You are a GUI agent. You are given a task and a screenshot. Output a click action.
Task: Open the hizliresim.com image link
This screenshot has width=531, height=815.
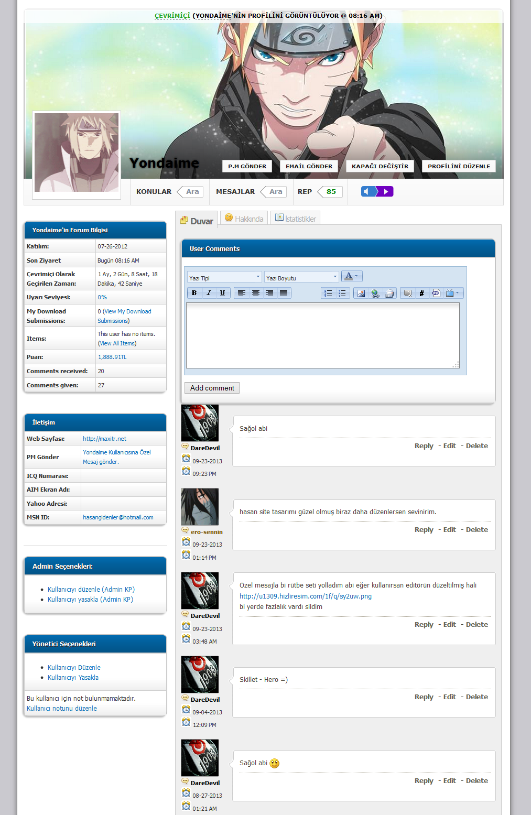(x=306, y=596)
